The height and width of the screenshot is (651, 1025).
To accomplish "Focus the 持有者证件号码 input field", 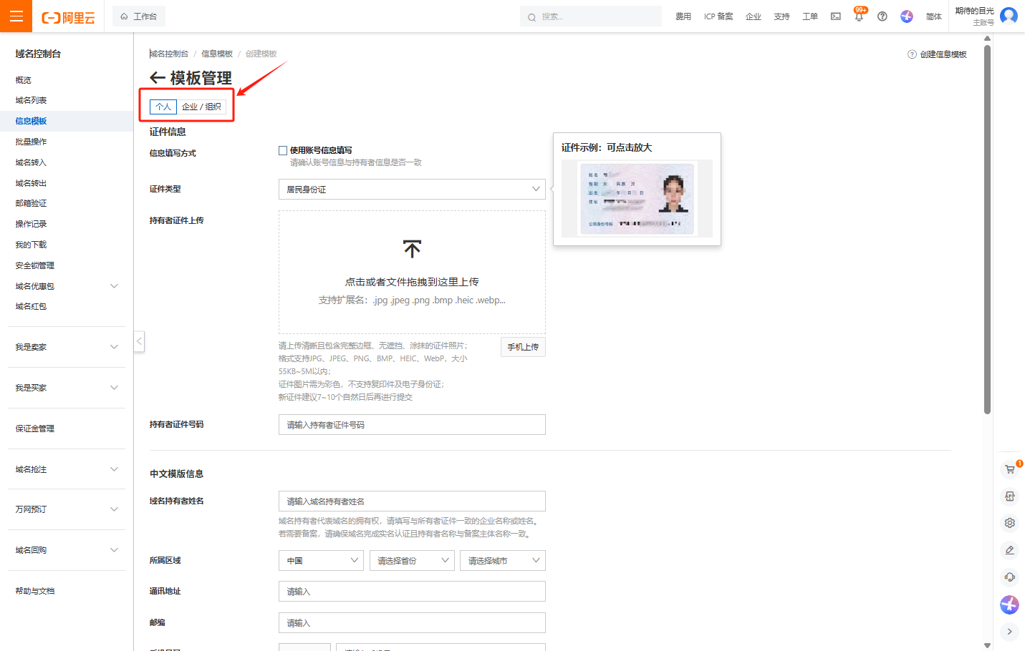I will pos(412,424).
